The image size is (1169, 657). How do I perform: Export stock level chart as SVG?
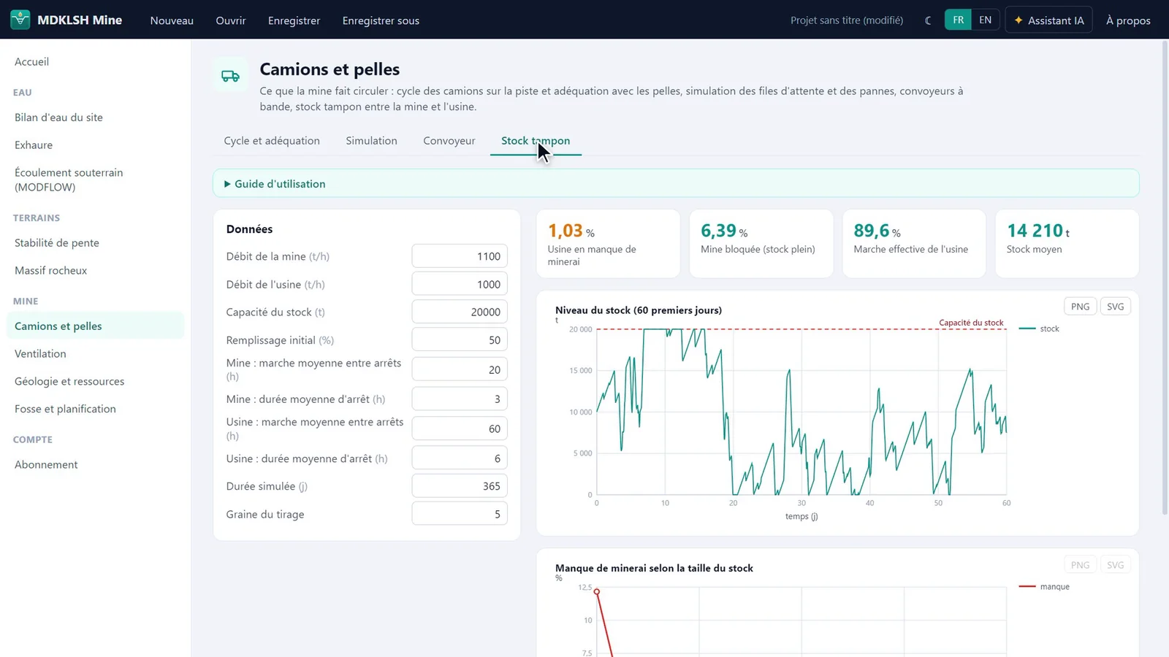pos(1115,307)
